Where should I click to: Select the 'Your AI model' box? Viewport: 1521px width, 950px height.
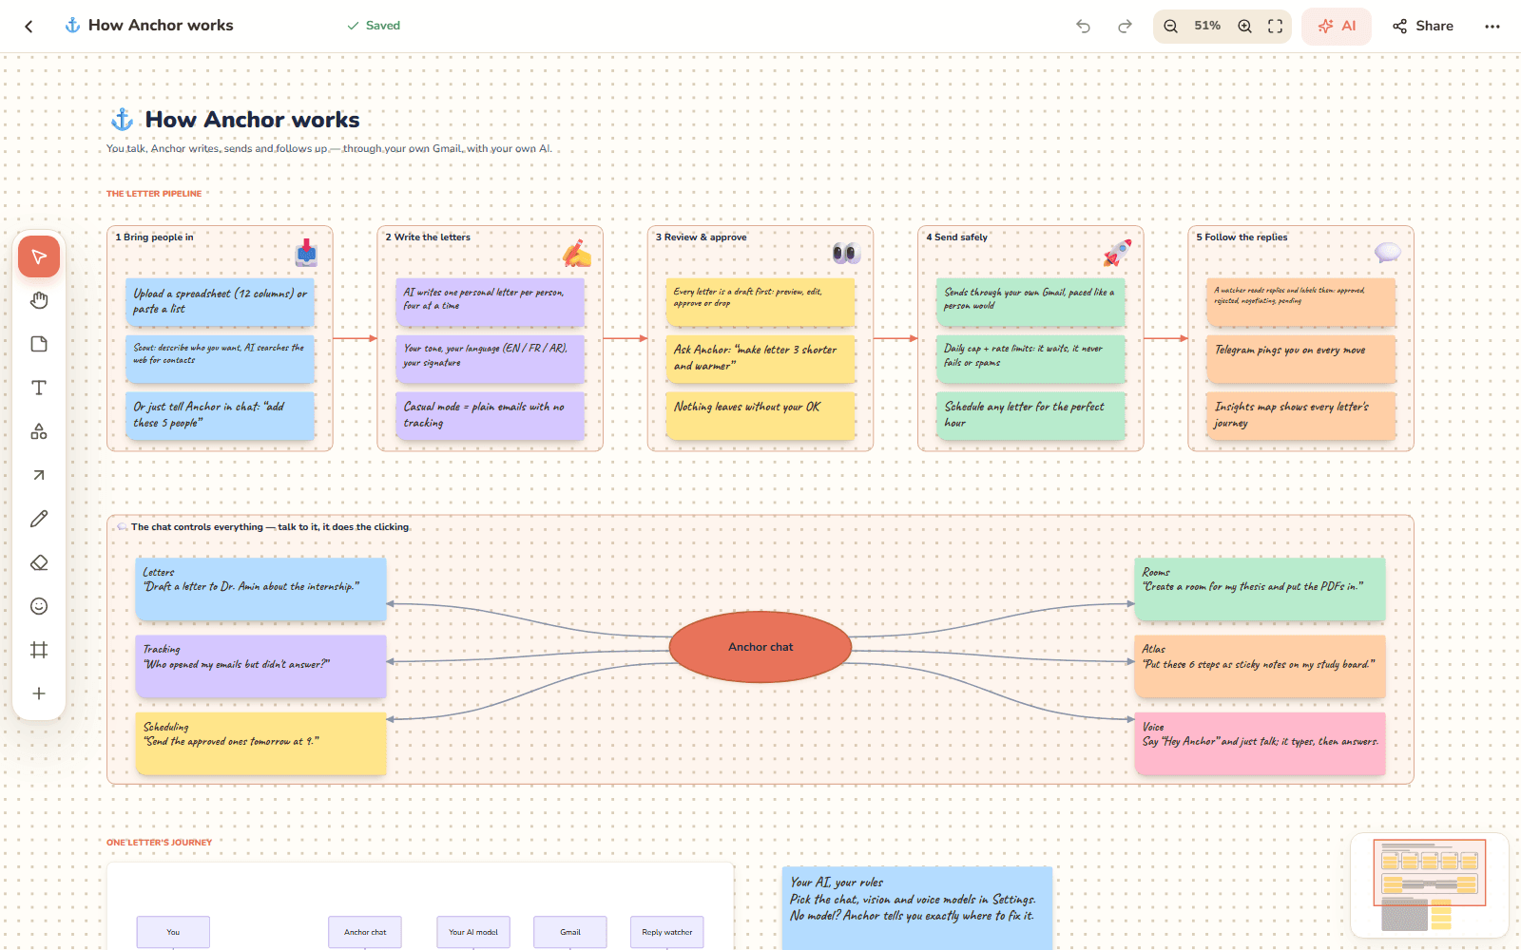(473, 932)
